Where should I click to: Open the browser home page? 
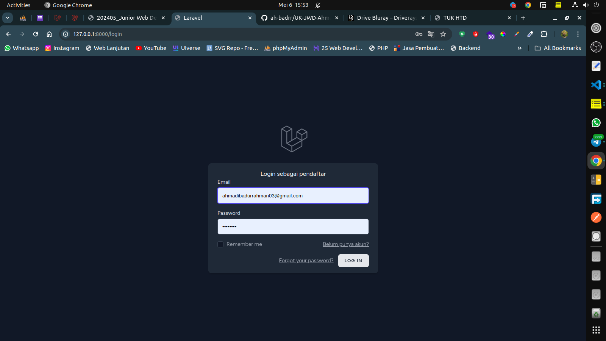49,34
